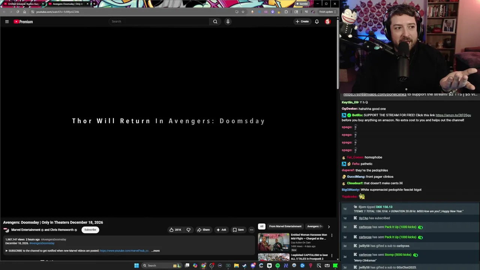Open options for Entitled Woman Harasses Man video
Viewport: 480px width, 270px height.
point(331,235)
